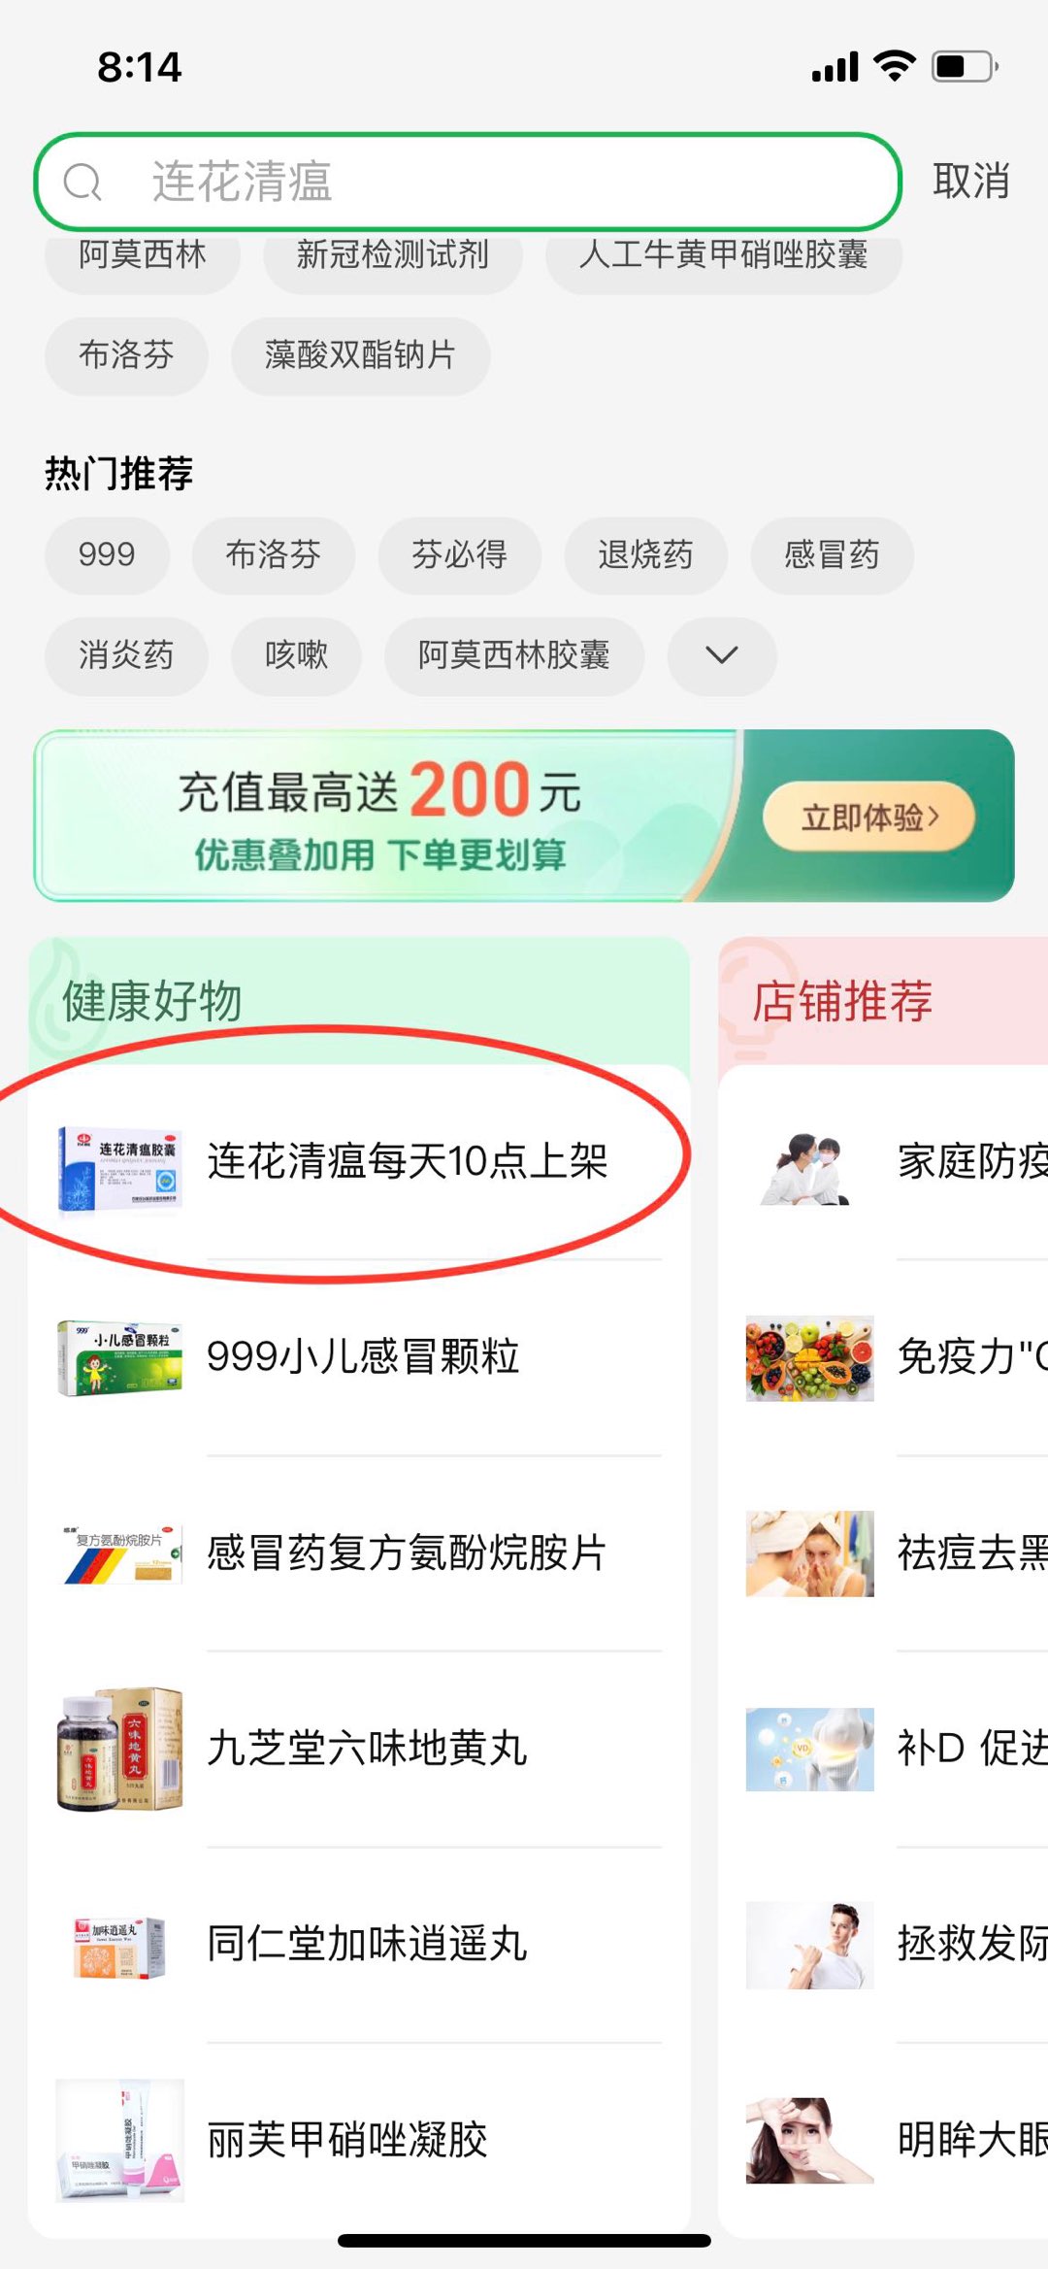
Task: Tap the search magnifier icon
Action: (x=82, y=182)
